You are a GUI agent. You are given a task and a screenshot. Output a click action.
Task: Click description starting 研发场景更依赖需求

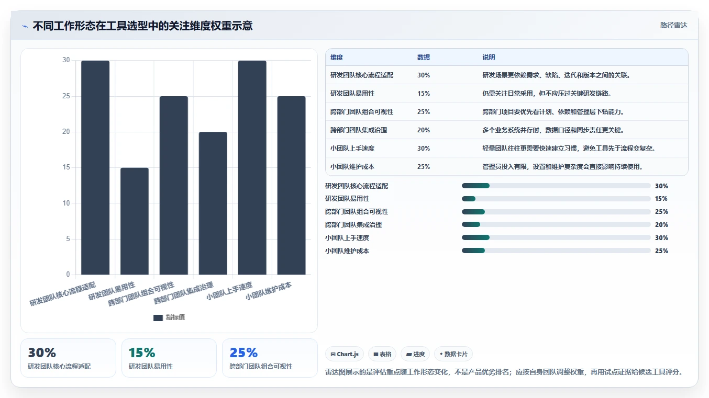click(557, 75)
